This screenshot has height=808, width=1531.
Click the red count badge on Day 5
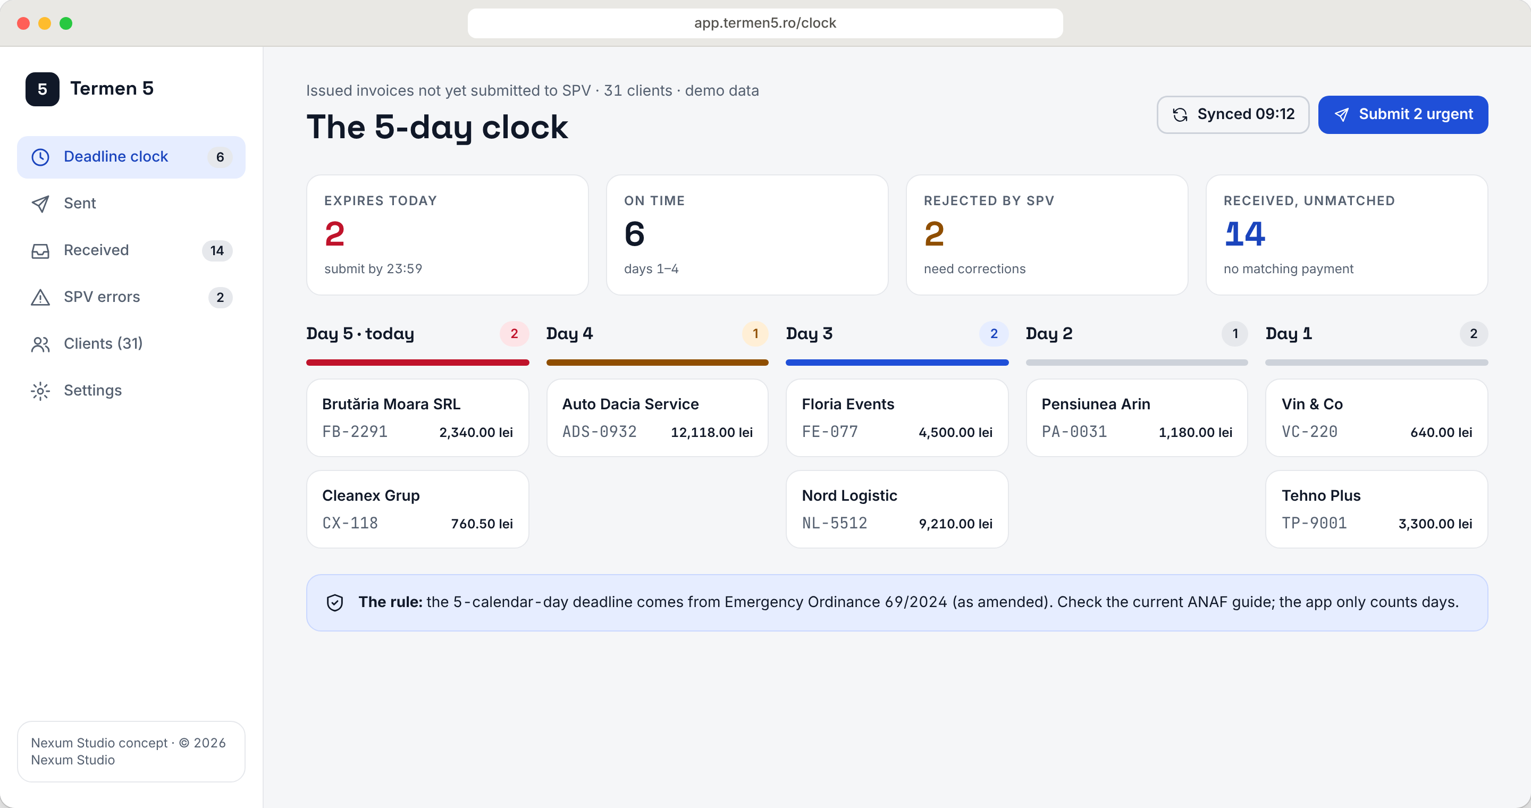point(514,334)
